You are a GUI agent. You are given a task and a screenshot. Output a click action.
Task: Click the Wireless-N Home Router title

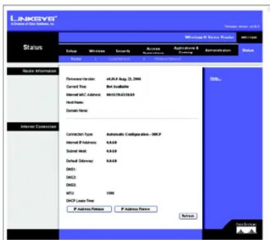point(209,37)
